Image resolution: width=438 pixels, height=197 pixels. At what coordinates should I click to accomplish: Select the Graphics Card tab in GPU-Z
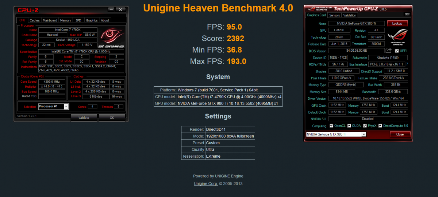tap(316, 15)
